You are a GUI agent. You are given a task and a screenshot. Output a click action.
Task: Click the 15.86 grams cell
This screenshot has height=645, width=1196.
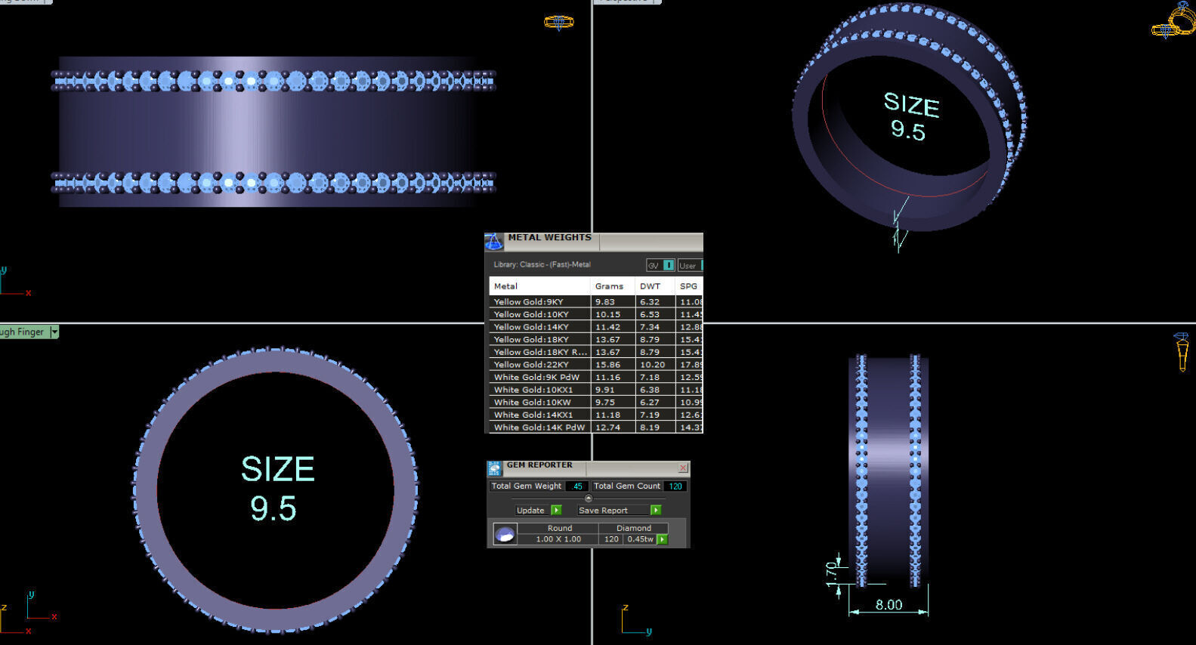coord(613,364)
